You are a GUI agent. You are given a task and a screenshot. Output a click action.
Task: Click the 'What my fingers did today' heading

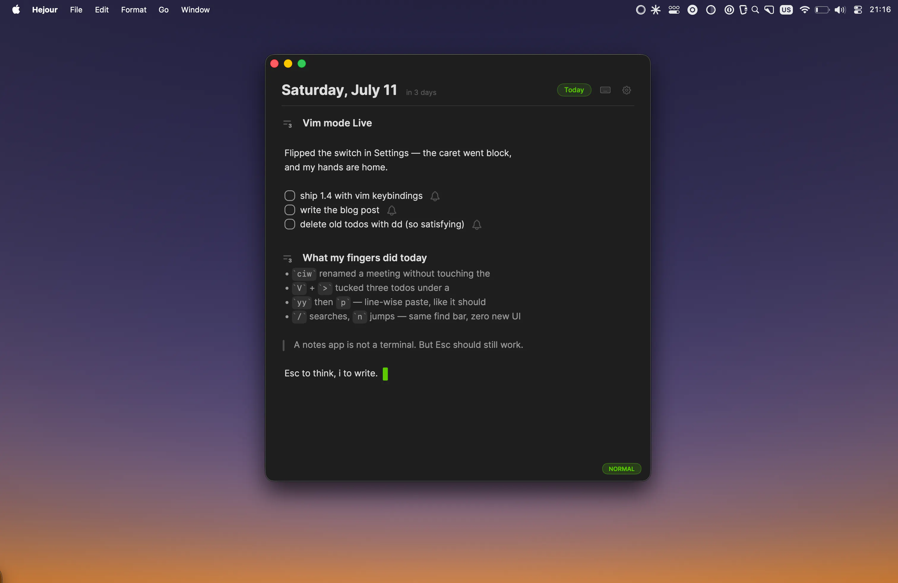[364, 258]
